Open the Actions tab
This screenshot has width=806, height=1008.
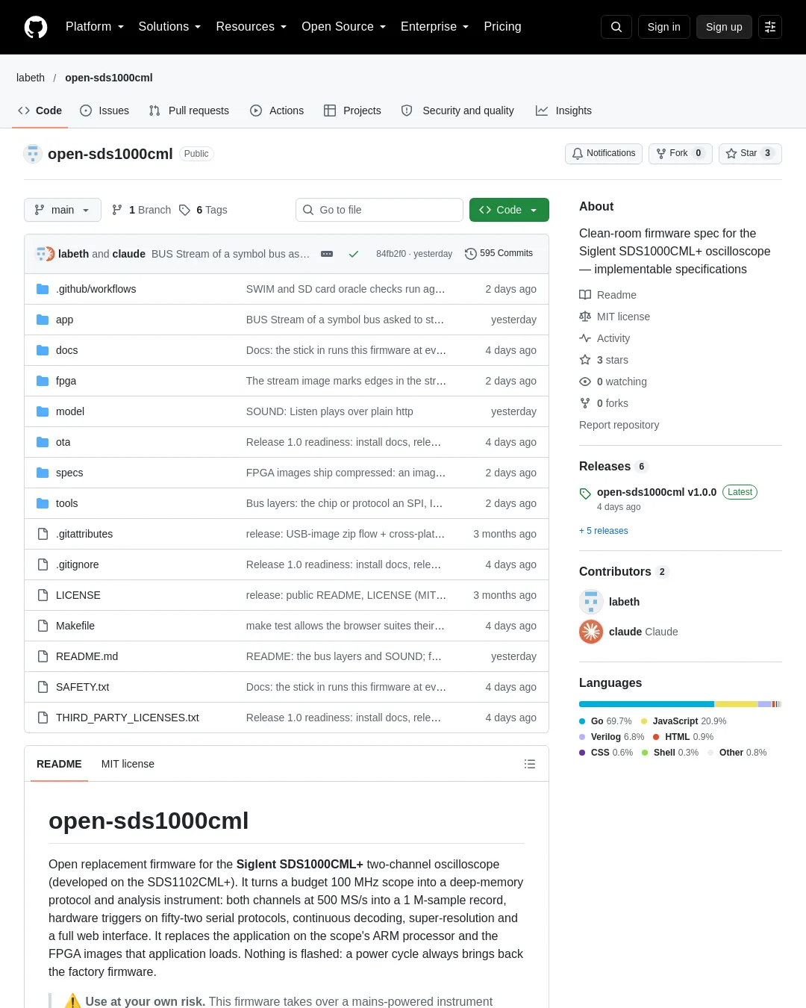click(x=277, y=111)
